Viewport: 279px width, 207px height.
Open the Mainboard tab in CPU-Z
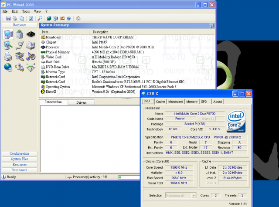tap(176, 102)
